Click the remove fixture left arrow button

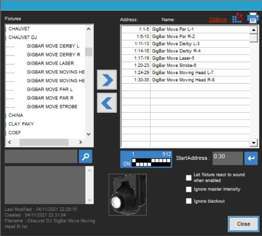[x=107, y=103]
